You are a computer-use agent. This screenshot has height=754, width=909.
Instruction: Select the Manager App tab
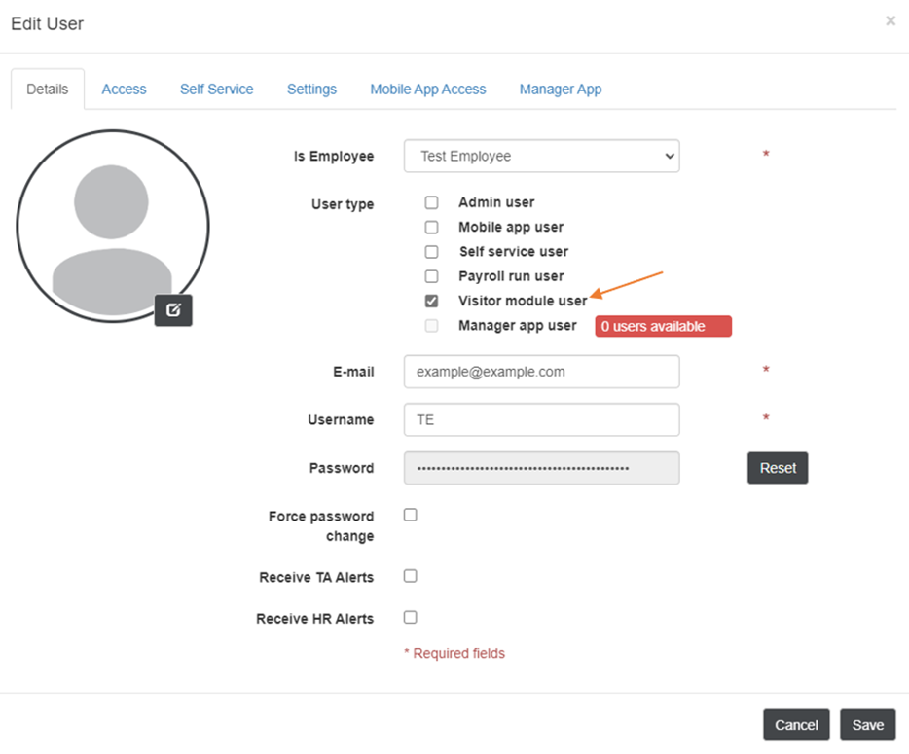(560, 89)
